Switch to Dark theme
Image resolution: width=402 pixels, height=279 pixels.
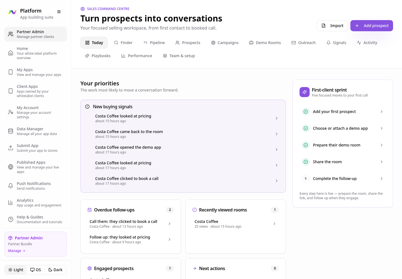click(55, 270)
